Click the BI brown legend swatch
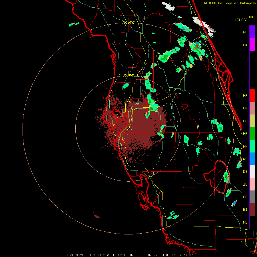 point(252,210)
